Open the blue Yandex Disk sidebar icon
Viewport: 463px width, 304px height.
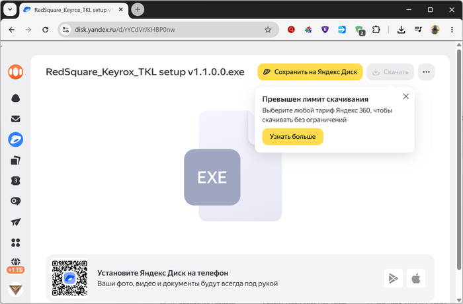(16, 139)
